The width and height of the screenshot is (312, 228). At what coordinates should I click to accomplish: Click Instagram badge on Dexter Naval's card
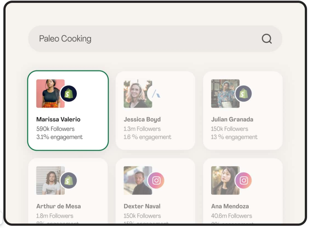(156, 181)
